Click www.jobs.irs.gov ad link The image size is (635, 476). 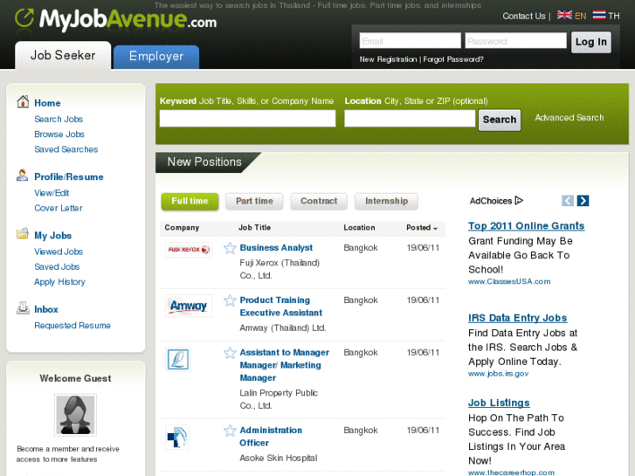click(x=498, y=374)
